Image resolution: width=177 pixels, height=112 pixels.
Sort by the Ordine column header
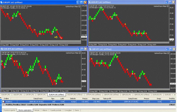[10, 98]
